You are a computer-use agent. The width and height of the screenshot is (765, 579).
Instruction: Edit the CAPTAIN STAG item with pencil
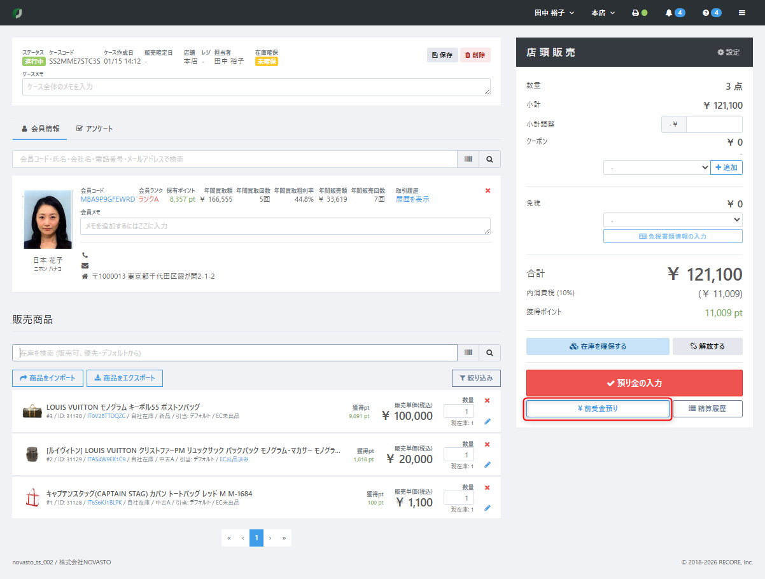pyautogui.click(x=488, y=508)
